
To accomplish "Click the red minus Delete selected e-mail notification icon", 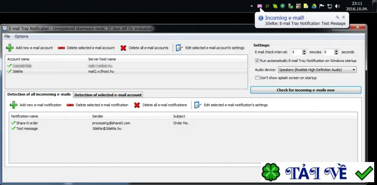I will coord(70,105).
